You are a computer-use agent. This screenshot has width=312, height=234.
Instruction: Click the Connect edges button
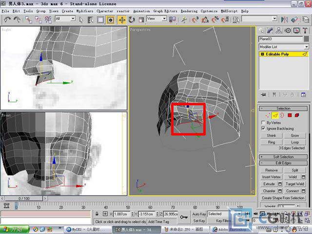[x=292, y=191]
